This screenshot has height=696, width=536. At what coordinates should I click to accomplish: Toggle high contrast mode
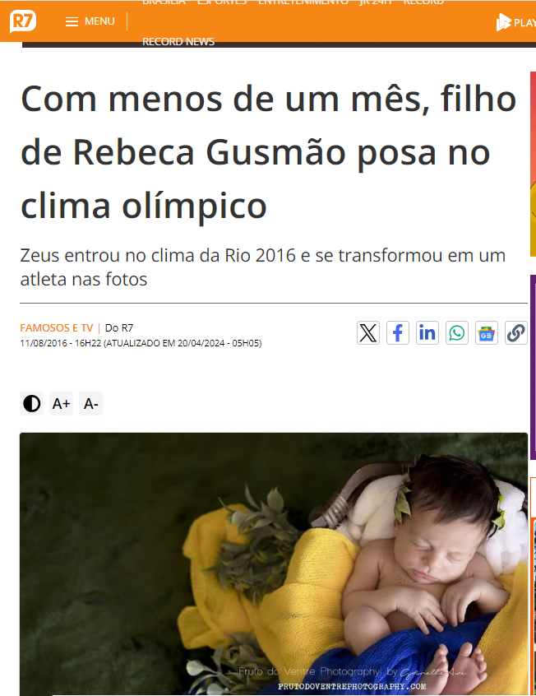31,403
